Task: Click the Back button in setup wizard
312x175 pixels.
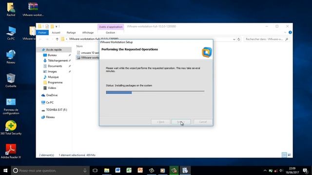Action: (x=160, y=122)
